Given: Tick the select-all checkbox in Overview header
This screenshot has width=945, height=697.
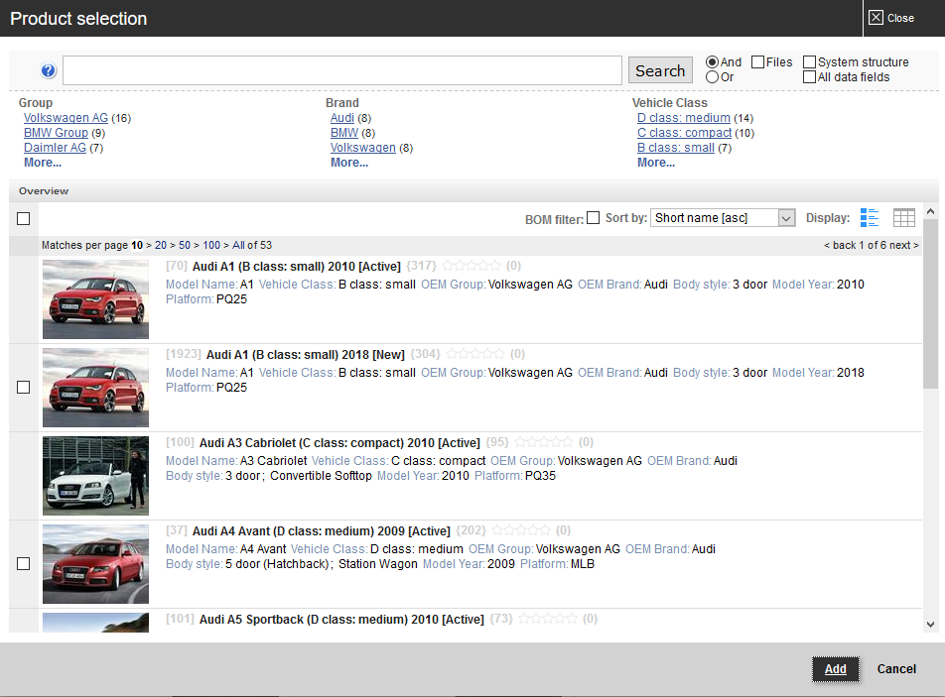Looking at the screenshot, I should point(24,218).
